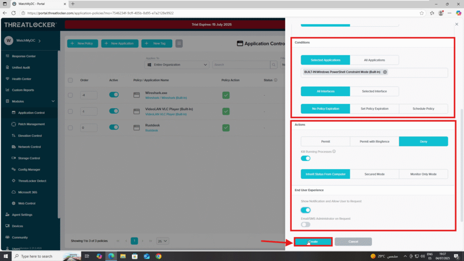Toggle Show Notification and Allow User to Request

pyautogui.click(x=305, y=210)
